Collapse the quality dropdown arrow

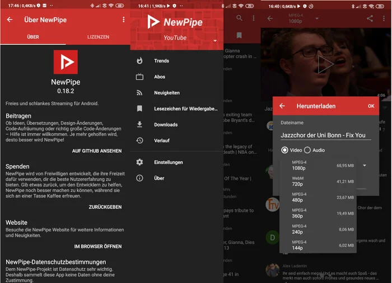click(365, 166)
